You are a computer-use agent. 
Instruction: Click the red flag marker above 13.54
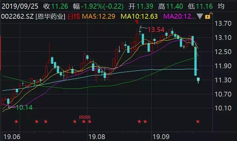click(x=137, y=22)
